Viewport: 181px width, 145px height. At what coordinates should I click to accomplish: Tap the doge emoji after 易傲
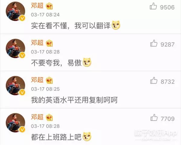pyautogui.click(x=87, y=62)
